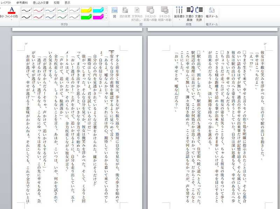Viewport: 280px width, 209px height.
Task: Select the blue pen in bottom row
Action: (x=50, y=16)
